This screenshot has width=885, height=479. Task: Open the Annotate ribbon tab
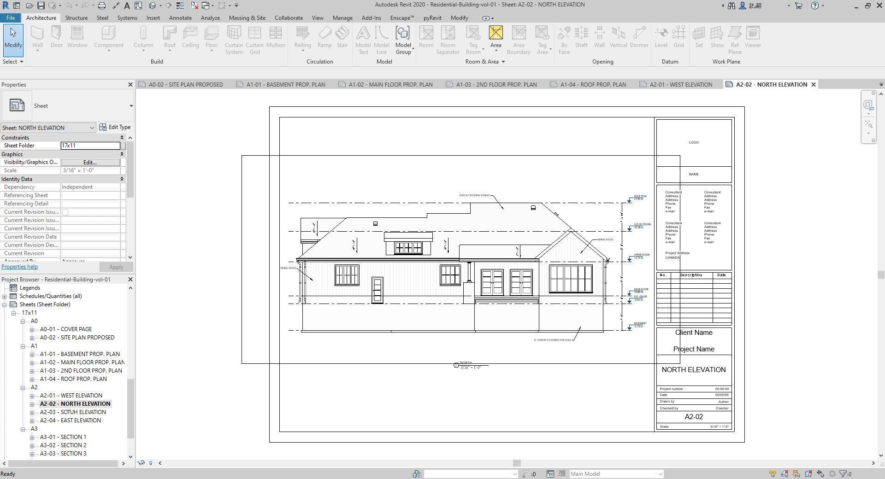[x=180, y=18]
